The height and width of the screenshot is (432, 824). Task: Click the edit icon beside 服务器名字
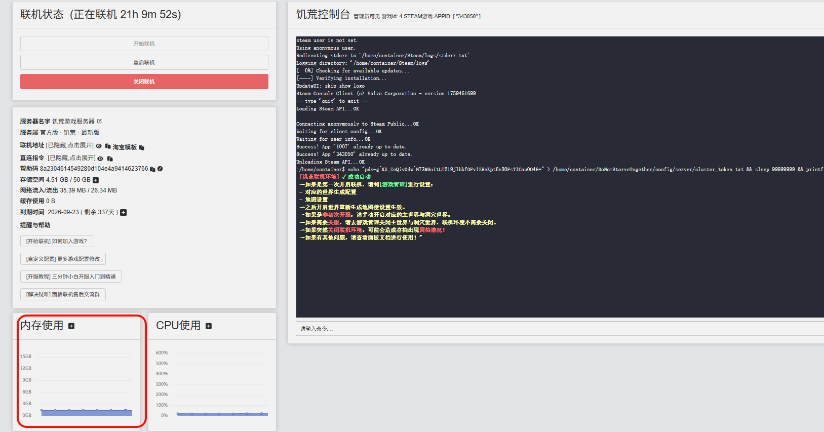tap(99, 121)
